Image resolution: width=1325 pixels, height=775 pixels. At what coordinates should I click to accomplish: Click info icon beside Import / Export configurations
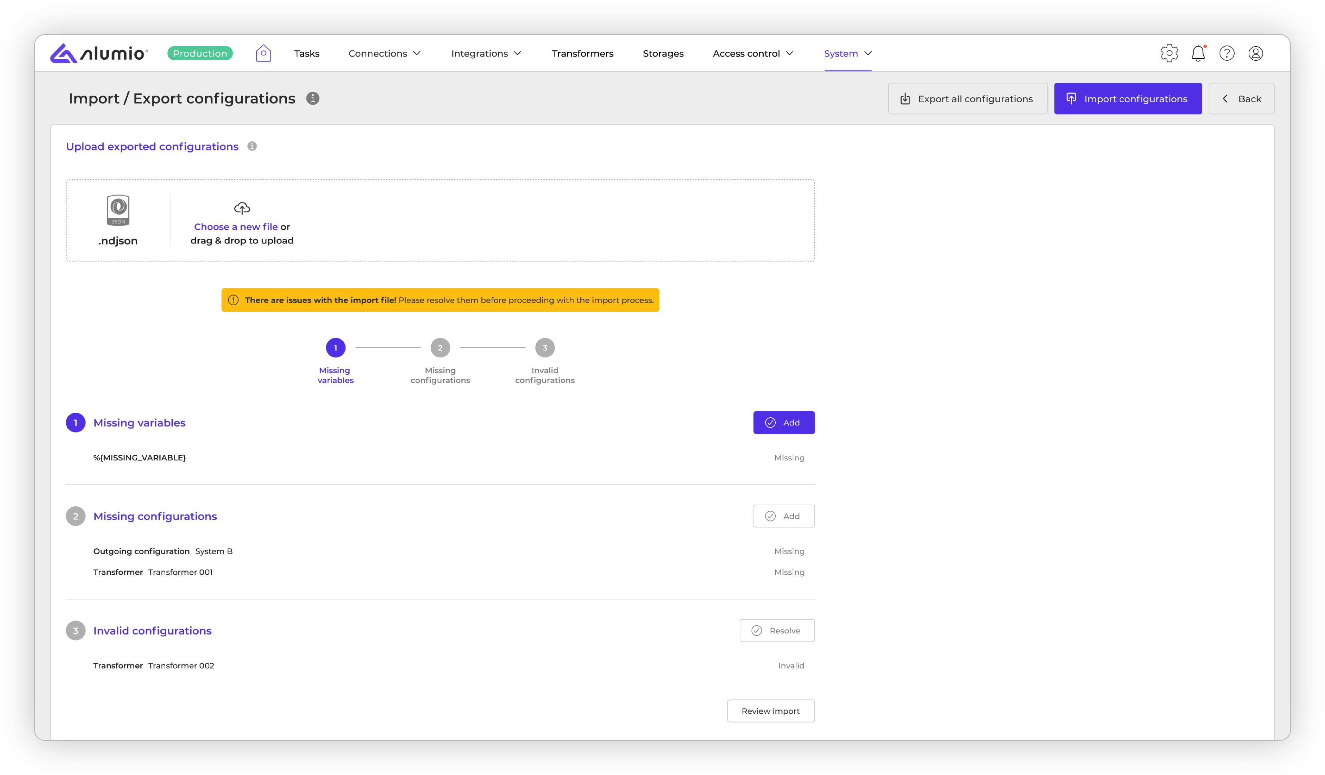(x=313, y=98)
